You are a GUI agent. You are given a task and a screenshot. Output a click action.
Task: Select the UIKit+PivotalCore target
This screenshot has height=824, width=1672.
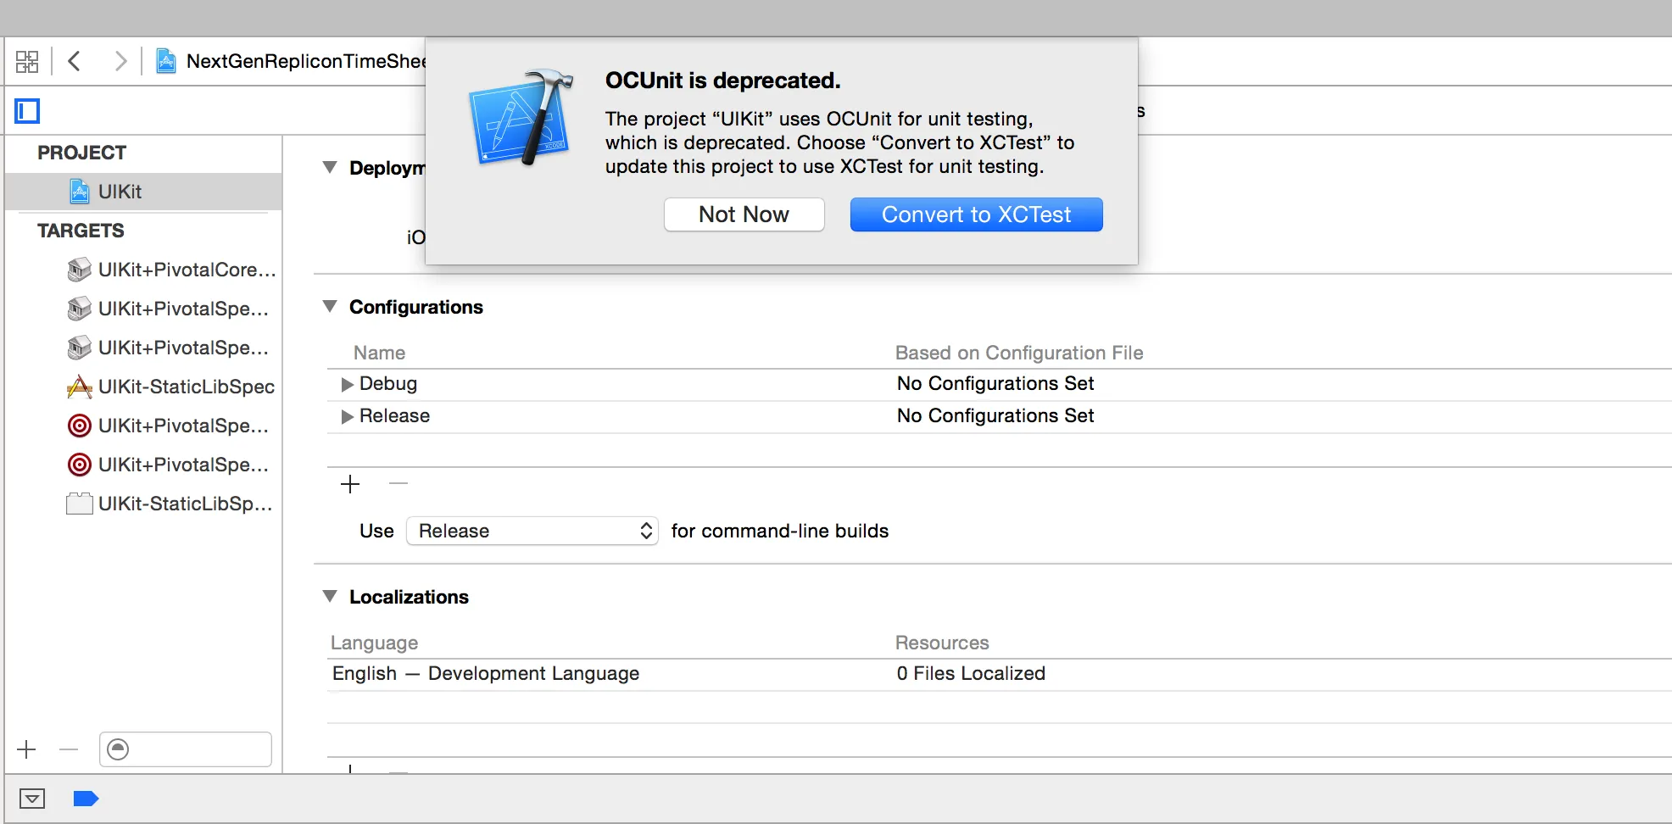pos(187,270)
